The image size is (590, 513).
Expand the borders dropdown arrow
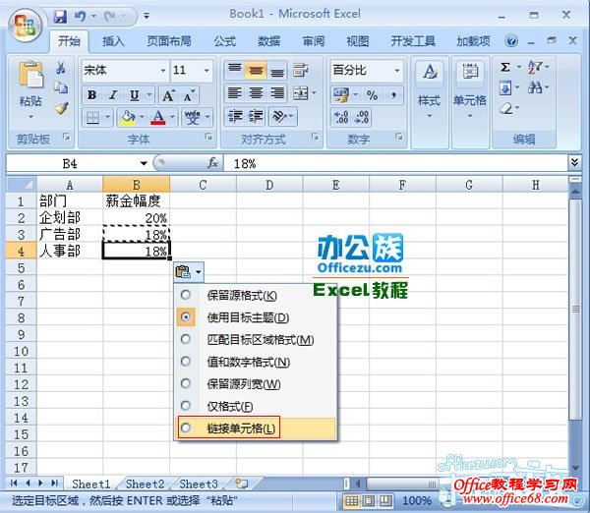click(107, 117)
